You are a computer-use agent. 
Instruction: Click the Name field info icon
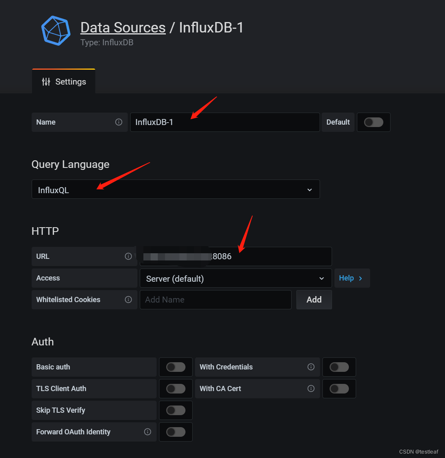[119, 122]
